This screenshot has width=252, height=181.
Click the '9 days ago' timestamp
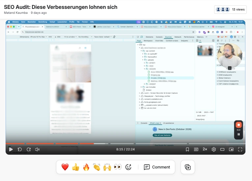(39, 13)
